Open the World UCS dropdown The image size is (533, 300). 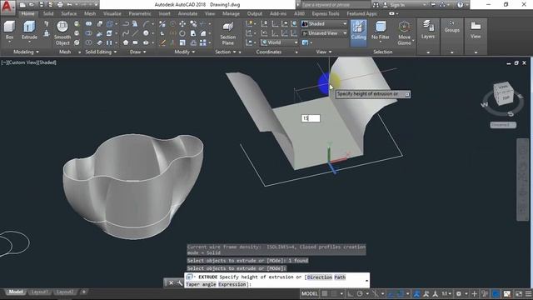[x=280, y=42]
